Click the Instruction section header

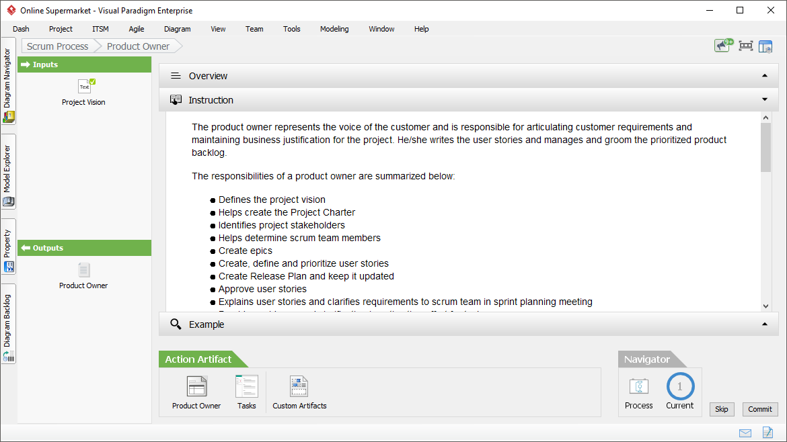coord(468,99)
